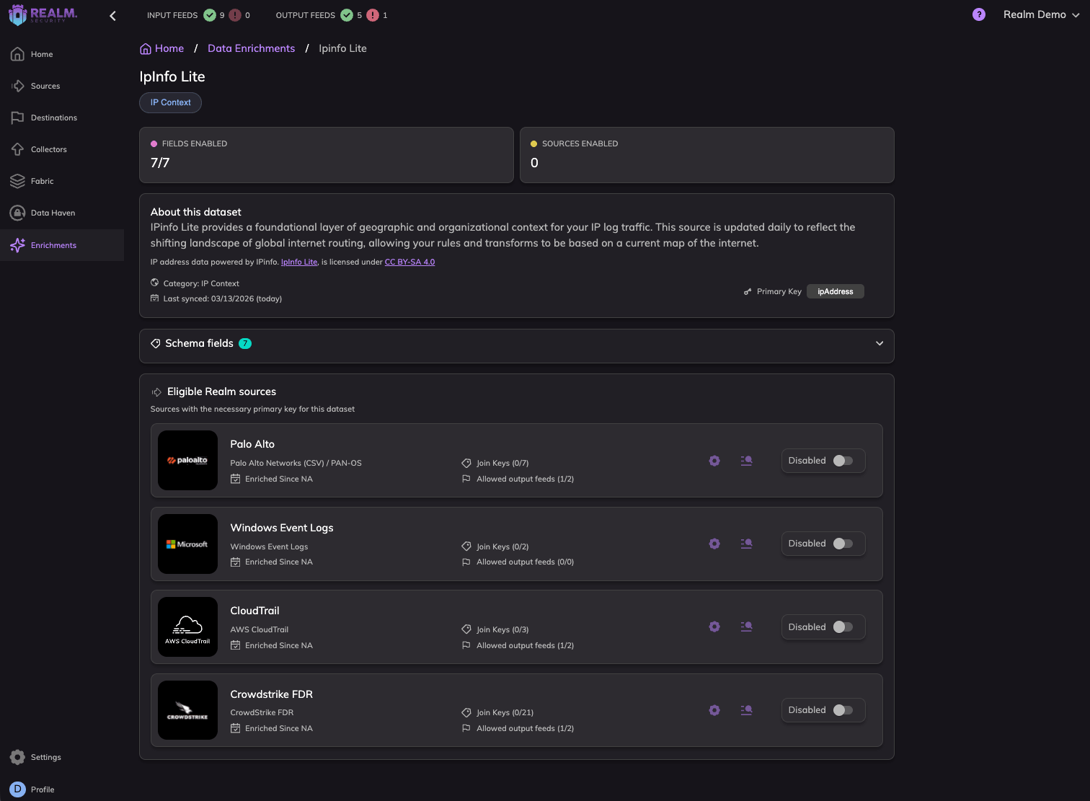Expand the Schema fields section

click(879, 343)
